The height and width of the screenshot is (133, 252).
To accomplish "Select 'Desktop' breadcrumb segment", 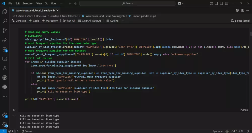I will pyautogui.click(x=54, y=16).
